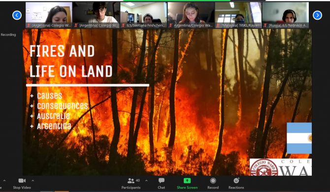Open the Reactions smiley icon

tap(236, 180)
